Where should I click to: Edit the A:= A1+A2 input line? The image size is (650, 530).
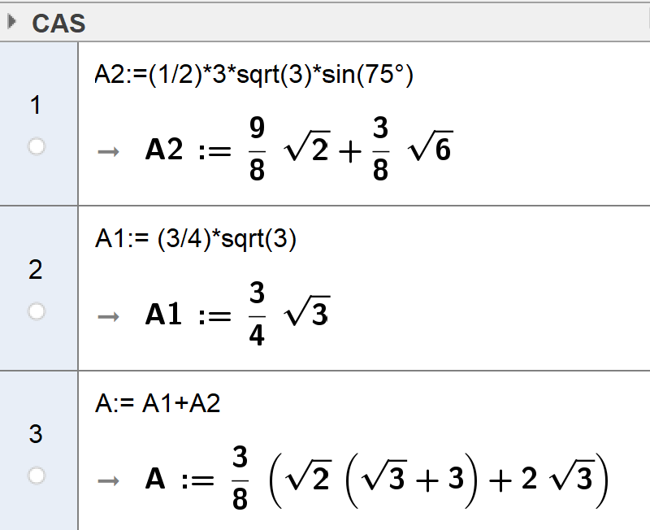157,405
